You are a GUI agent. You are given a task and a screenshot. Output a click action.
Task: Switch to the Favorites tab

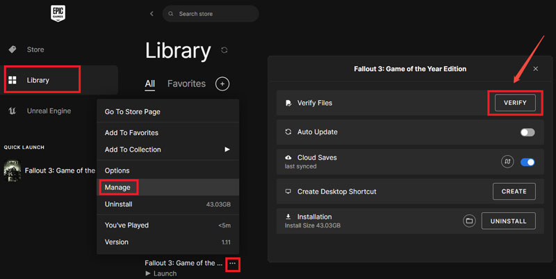pos(186,83)
